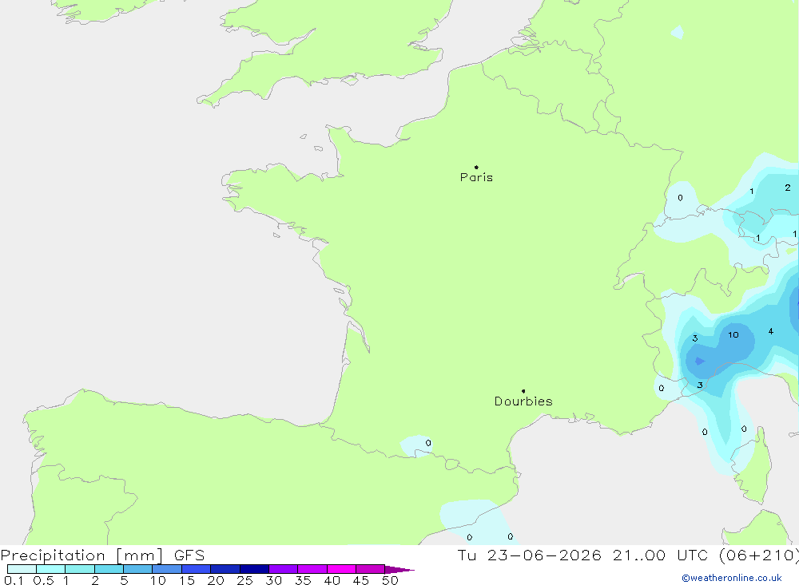Select the 30–35 mm legend swatch
The image size is (799, 585).
click(x=284, y=569)
